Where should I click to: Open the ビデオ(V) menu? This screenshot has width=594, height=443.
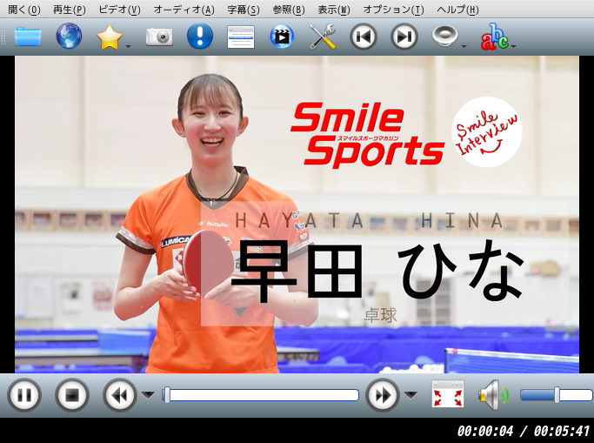[x=119, y=10]
